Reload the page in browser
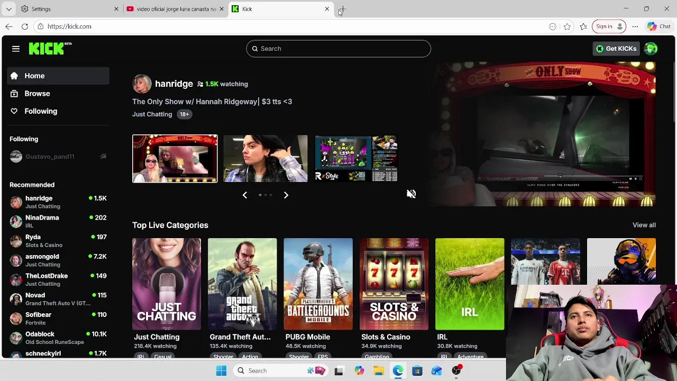This screenshot has width=677, height=381. pos(25,26)
